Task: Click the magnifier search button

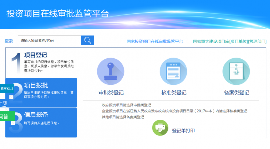Action: click(87, 40)
